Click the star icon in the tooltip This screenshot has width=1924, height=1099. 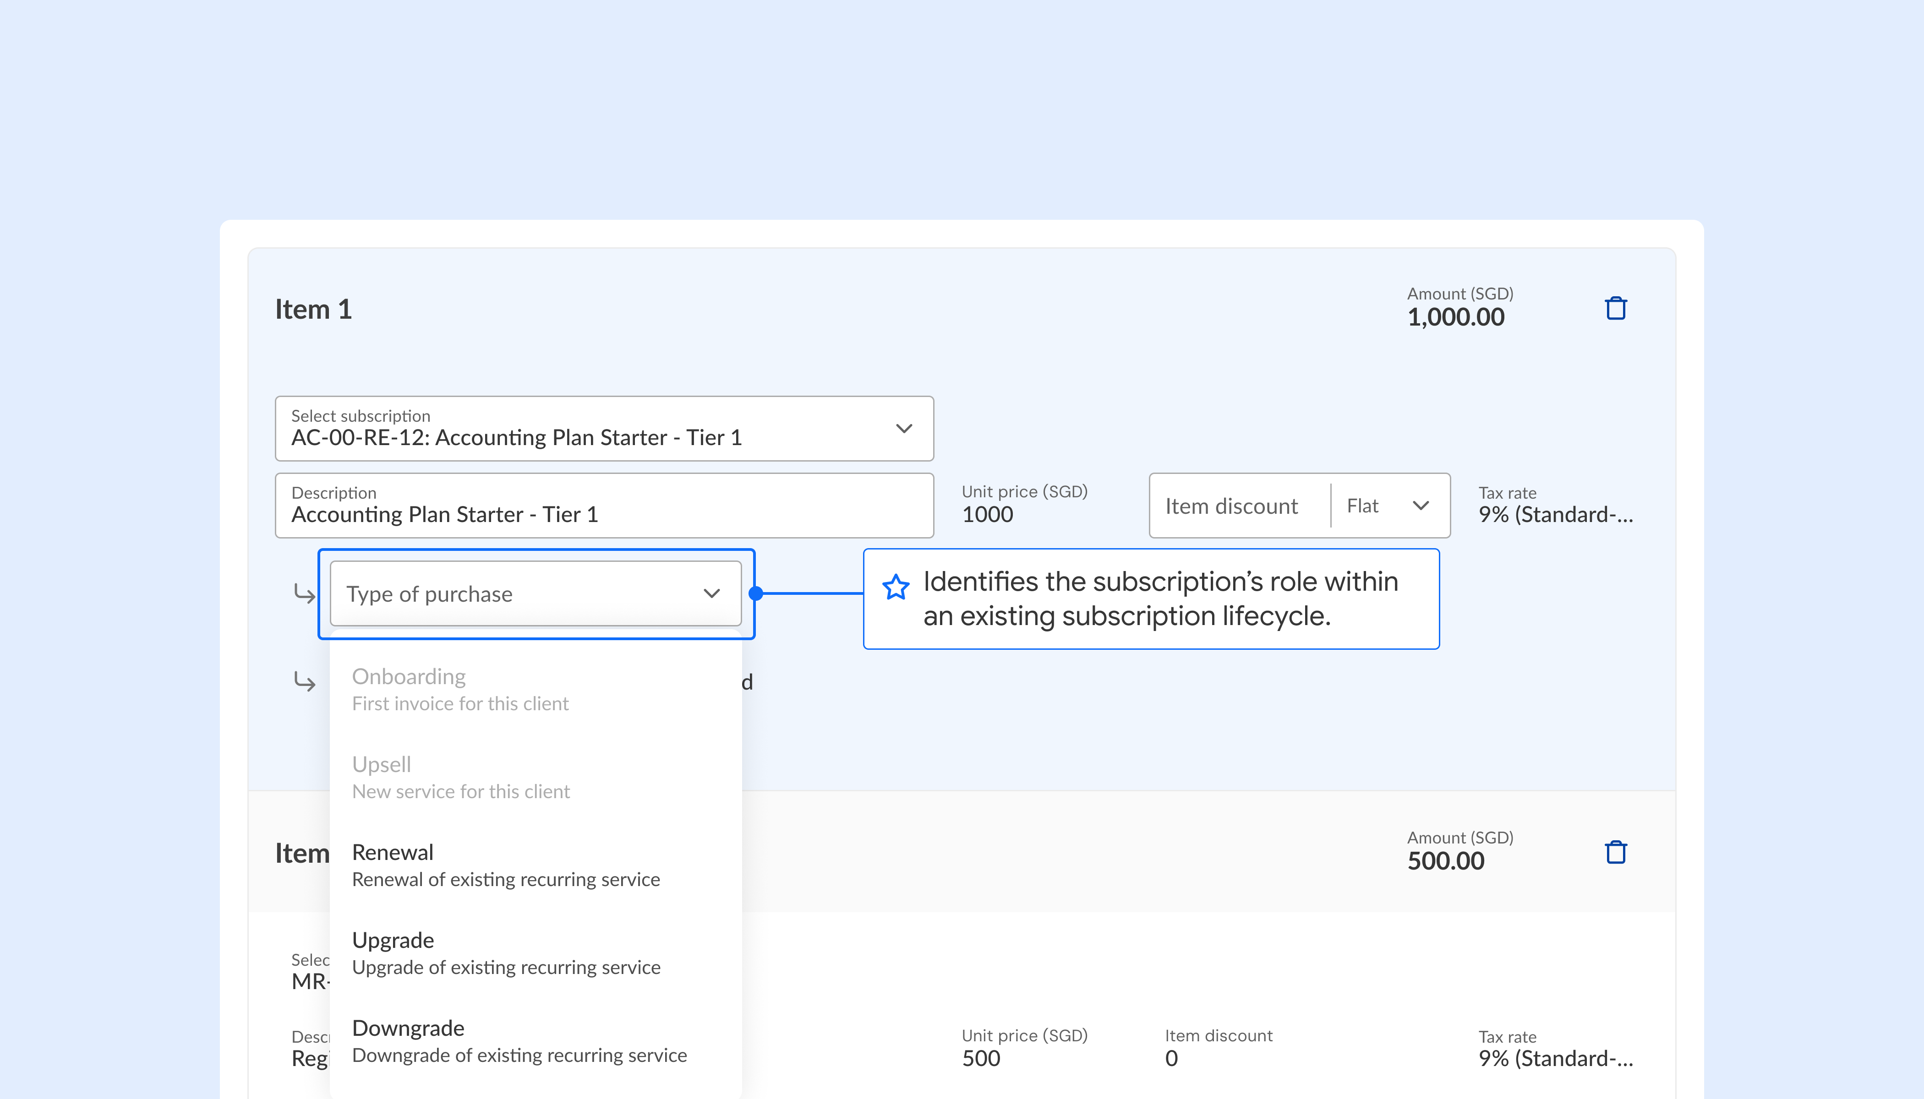[x=896, y=587]
